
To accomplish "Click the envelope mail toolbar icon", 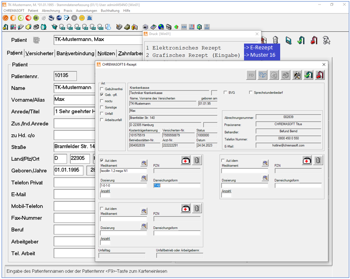I will pos(67,18).
